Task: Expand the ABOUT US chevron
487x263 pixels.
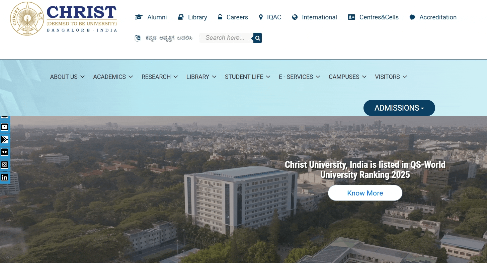Action: [x=82, y=77]
